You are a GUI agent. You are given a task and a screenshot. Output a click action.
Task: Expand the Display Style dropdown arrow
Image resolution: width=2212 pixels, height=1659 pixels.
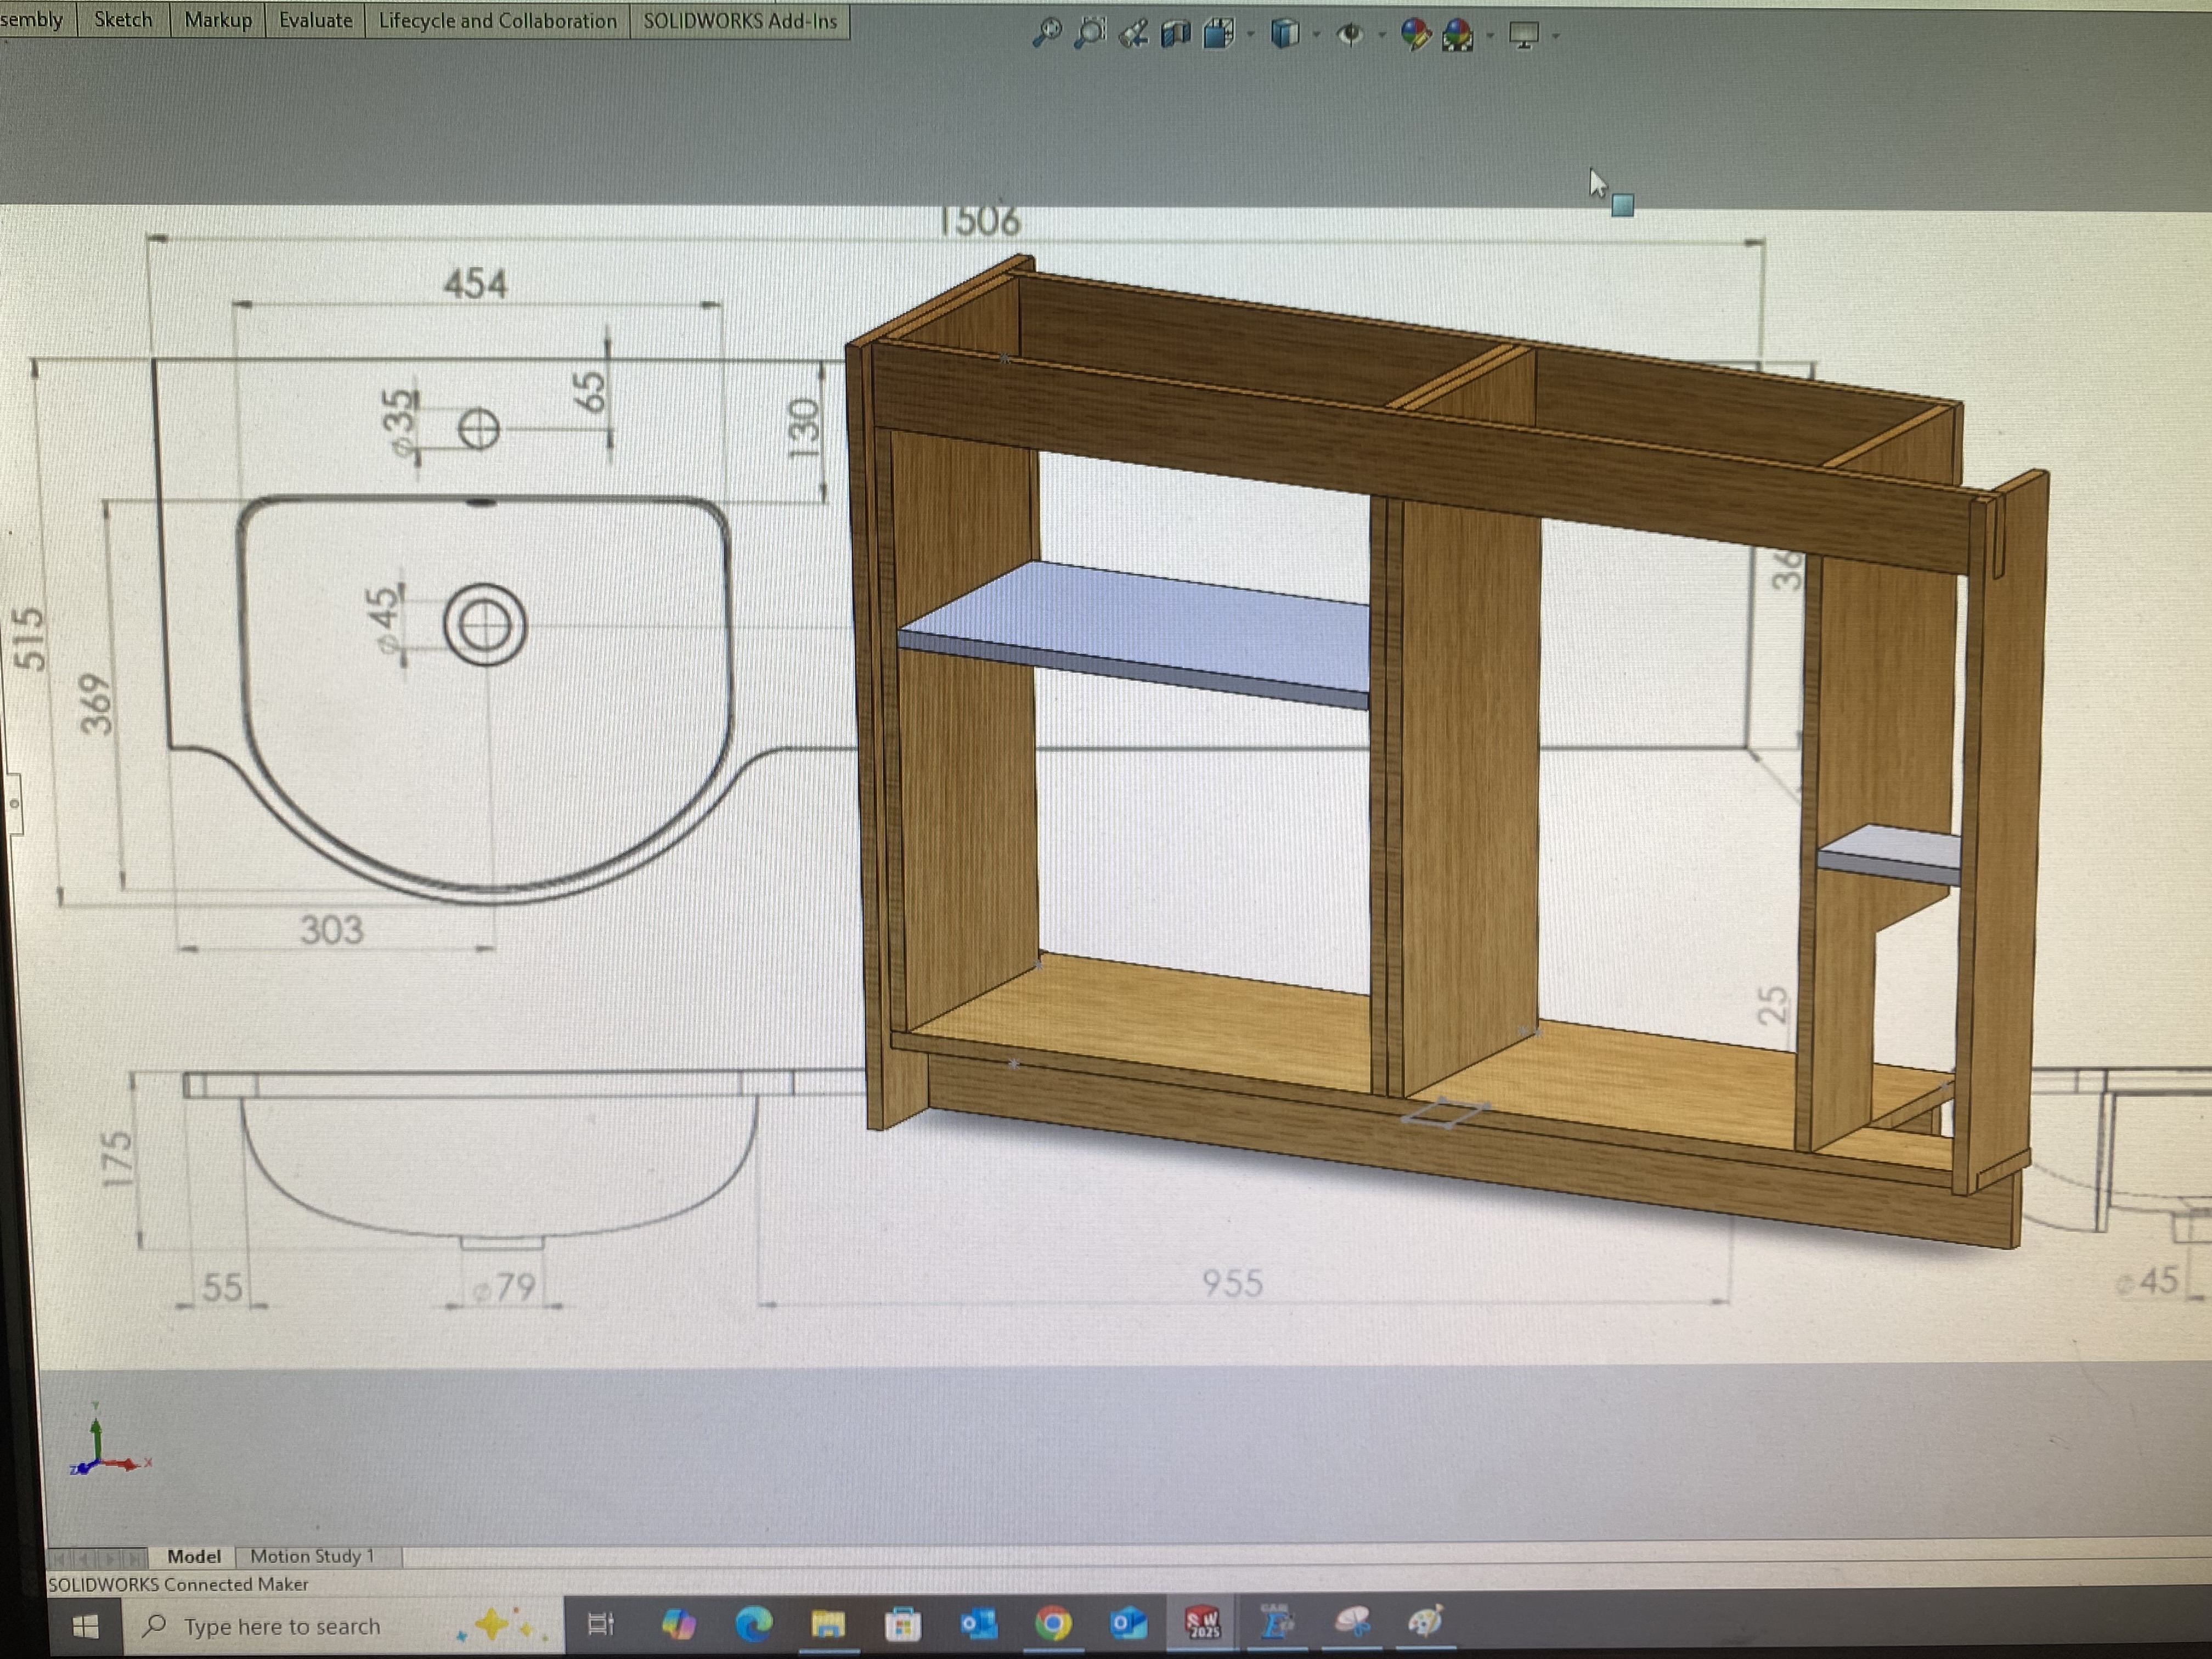tap(1316, 35)
